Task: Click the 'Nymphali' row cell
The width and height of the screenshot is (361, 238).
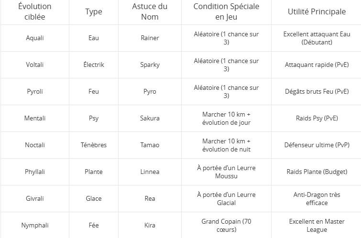Action: click(34, 226)
